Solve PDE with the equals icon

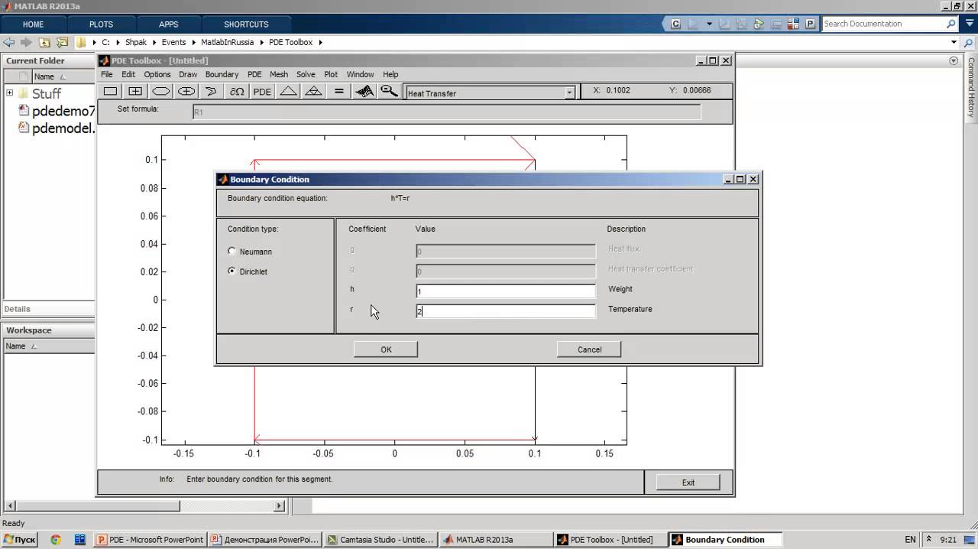(338, 92)
